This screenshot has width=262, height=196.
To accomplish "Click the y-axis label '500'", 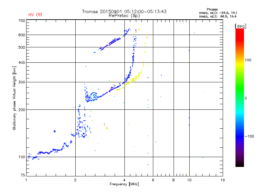I will coord(22,47).
